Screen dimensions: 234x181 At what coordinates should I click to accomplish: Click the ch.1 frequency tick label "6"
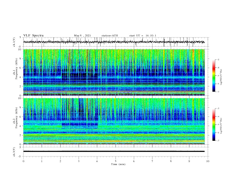coord(21,68)
